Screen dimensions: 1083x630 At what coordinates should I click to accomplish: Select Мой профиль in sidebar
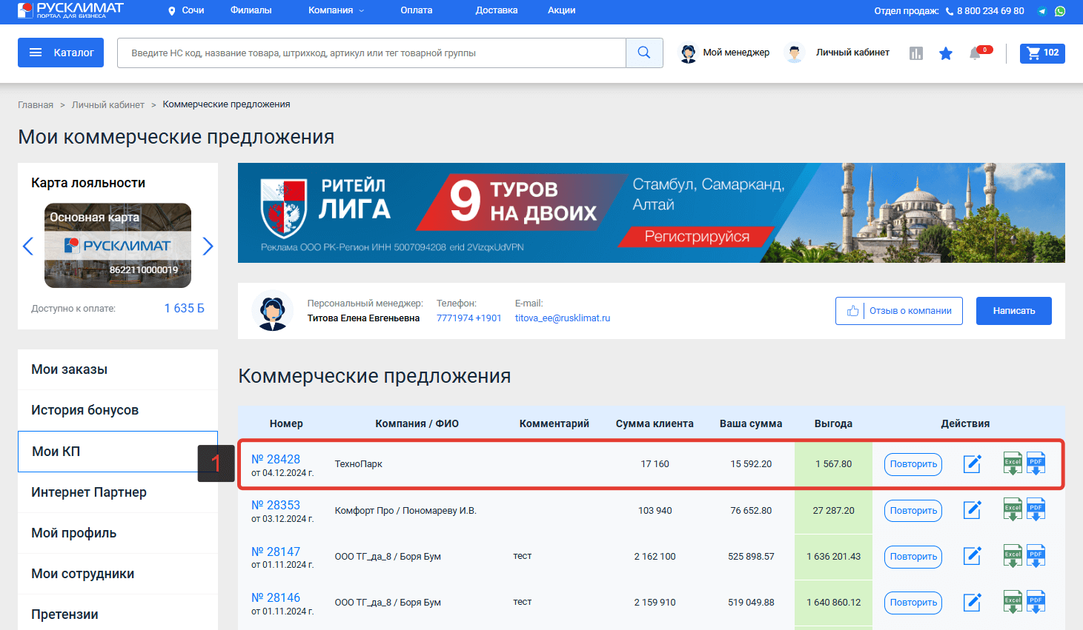pyautogui.click(x=118, y=533)
